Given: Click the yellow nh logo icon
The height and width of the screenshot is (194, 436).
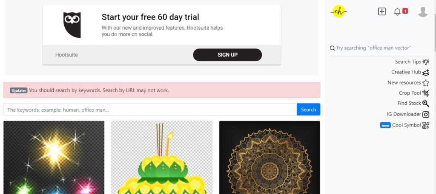Looking at the screenshot, I should [x=338, y=11].
